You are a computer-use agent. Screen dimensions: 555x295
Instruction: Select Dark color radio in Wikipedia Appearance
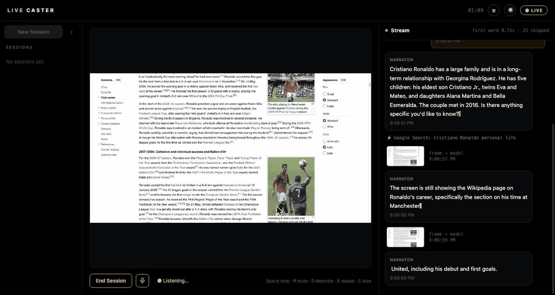pos(324,153)
